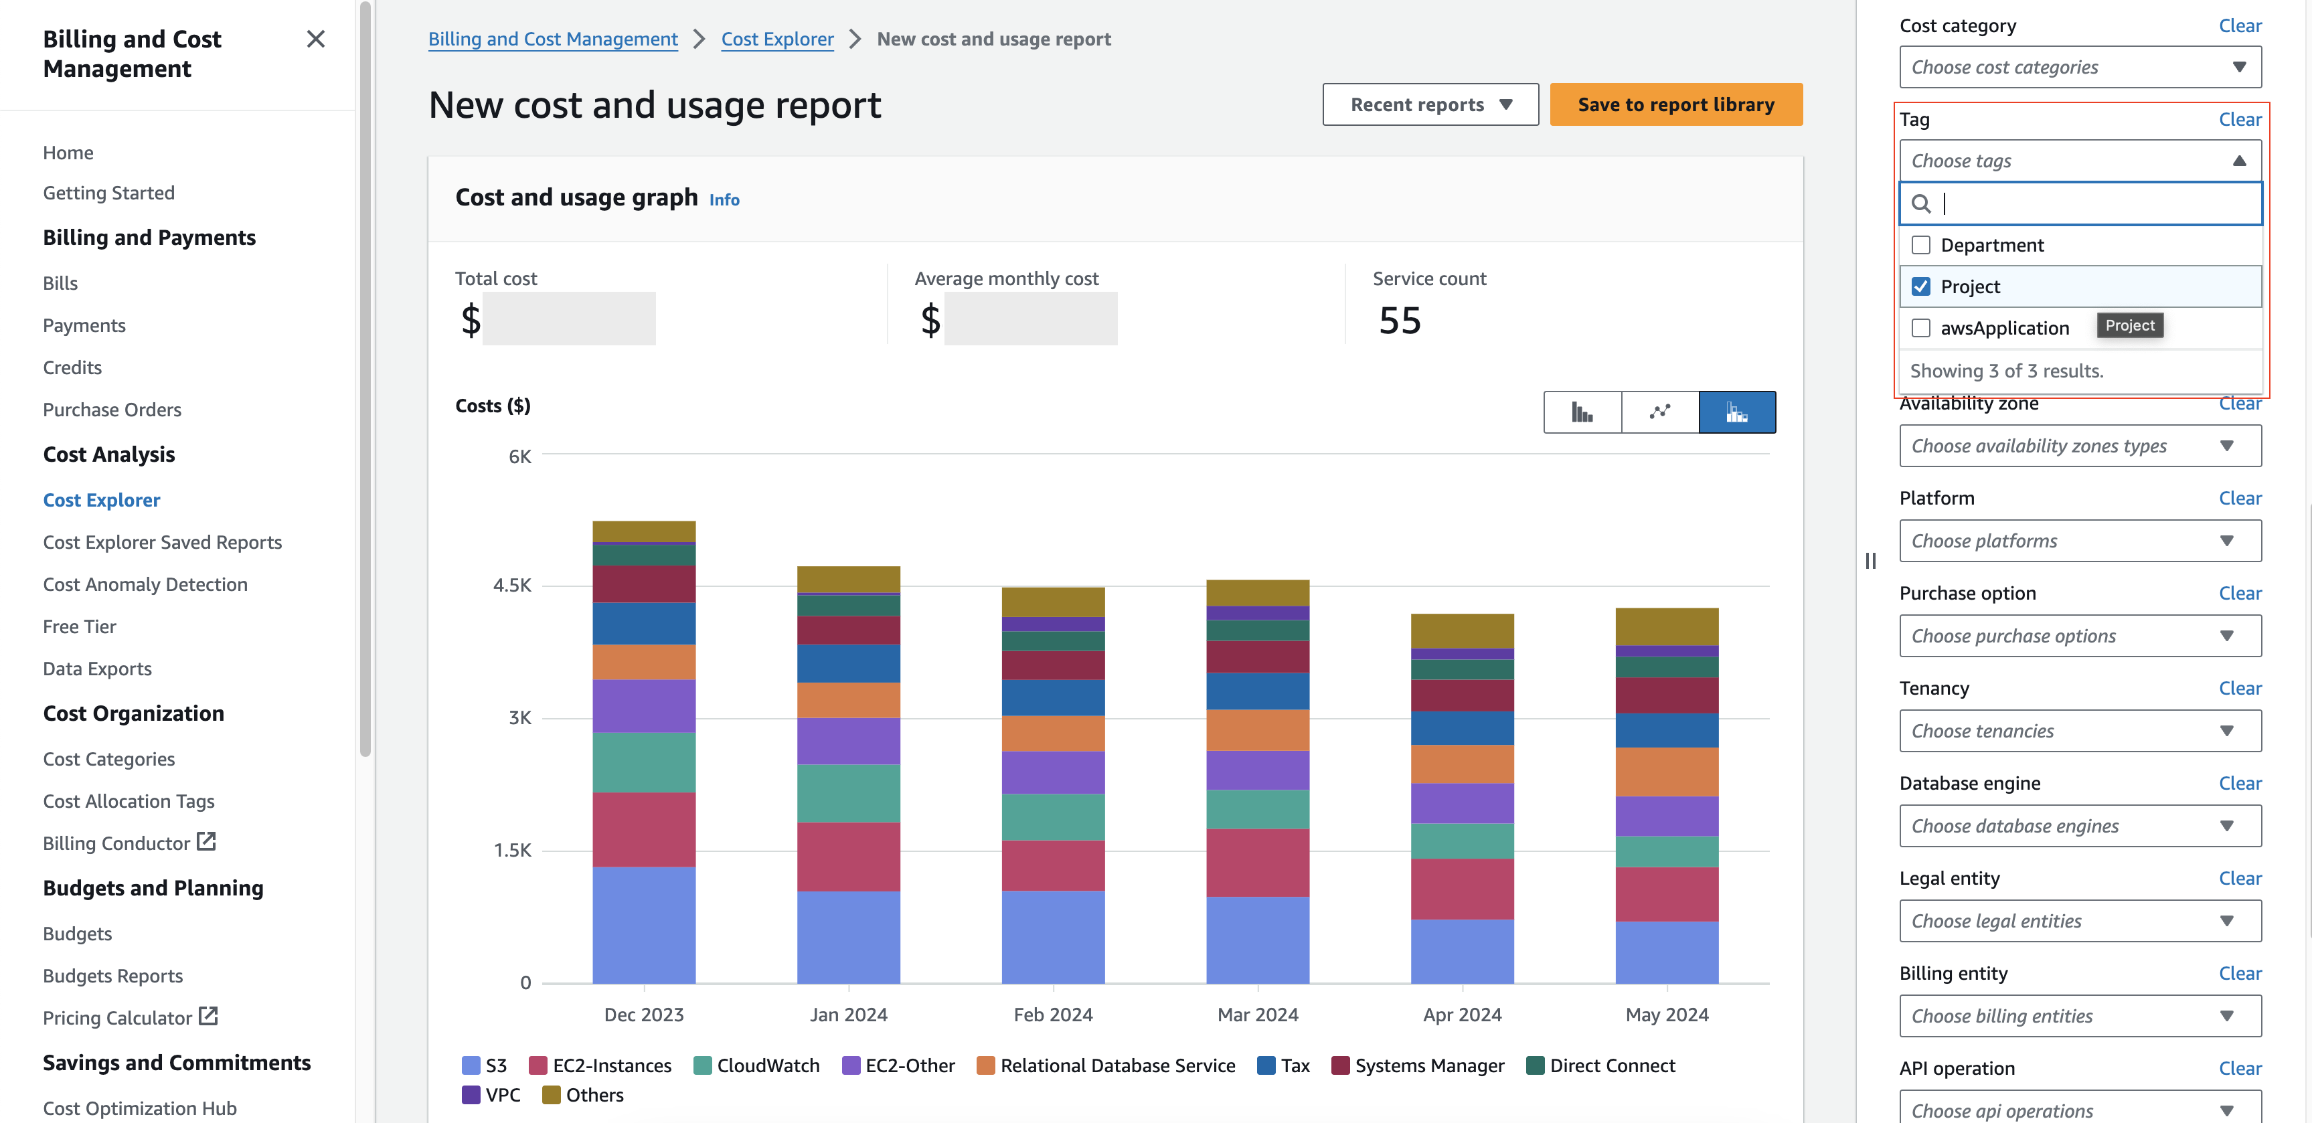Click the Pricing Calculator external link icon
Image resolution: width=2312 pixels, height=1123 pixels.
coord(208,1016)
